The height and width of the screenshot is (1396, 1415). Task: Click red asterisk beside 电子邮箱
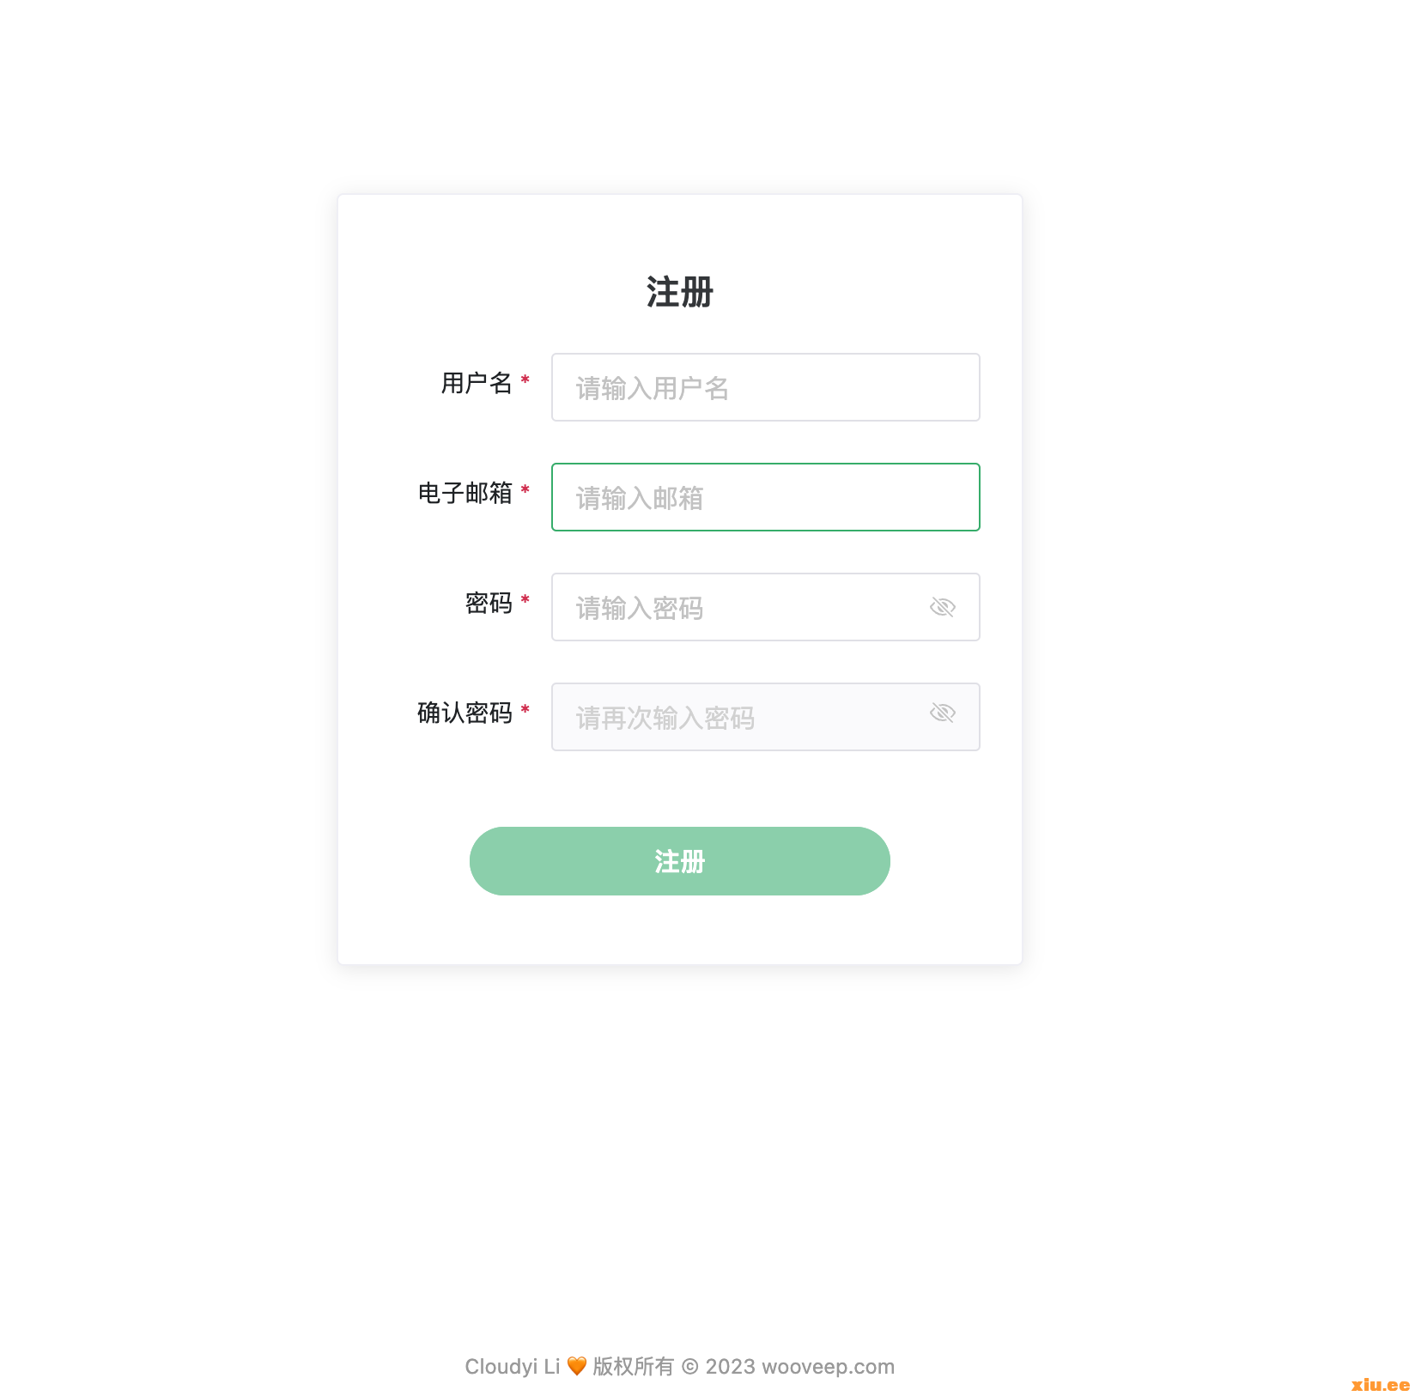525,489
